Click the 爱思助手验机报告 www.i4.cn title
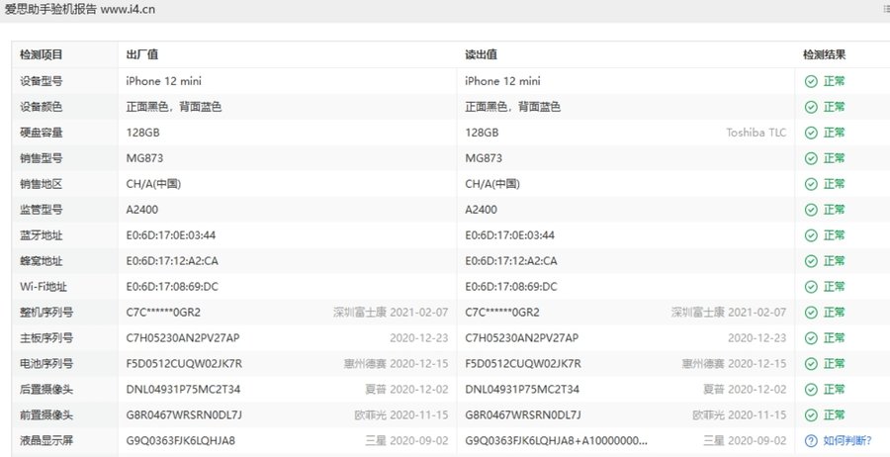 [79, 9]
